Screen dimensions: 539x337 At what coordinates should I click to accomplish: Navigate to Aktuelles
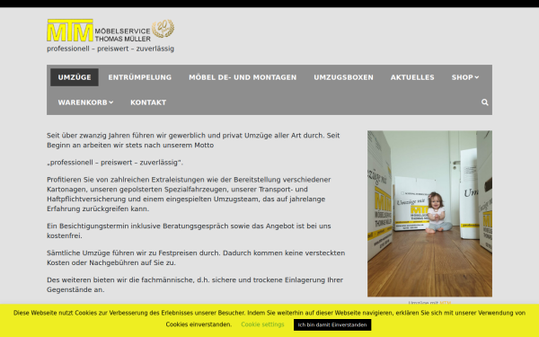[412, 77]
